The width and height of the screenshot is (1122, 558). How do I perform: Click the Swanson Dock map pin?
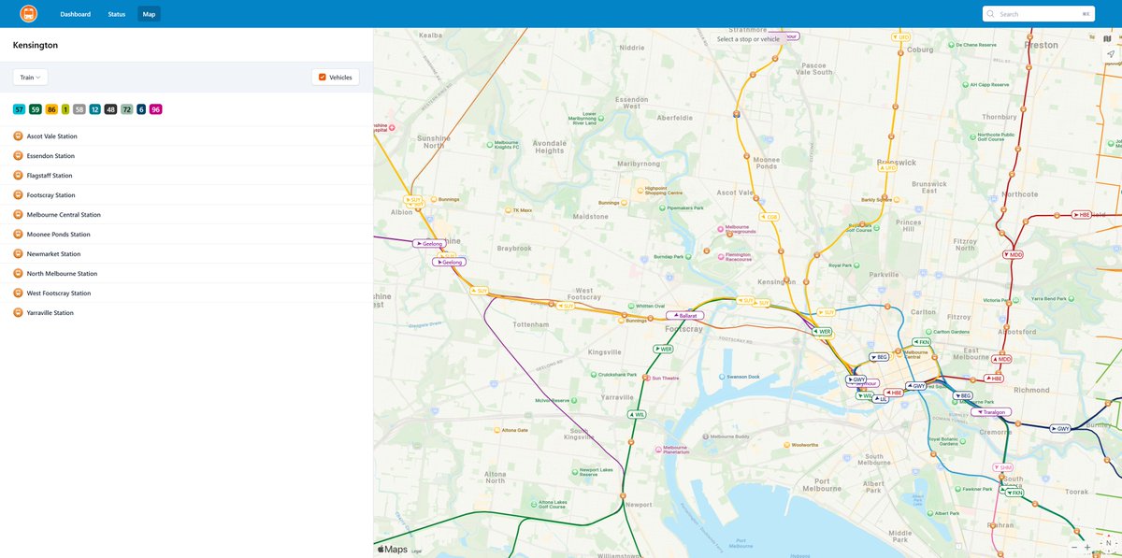[x=721, y=377]
